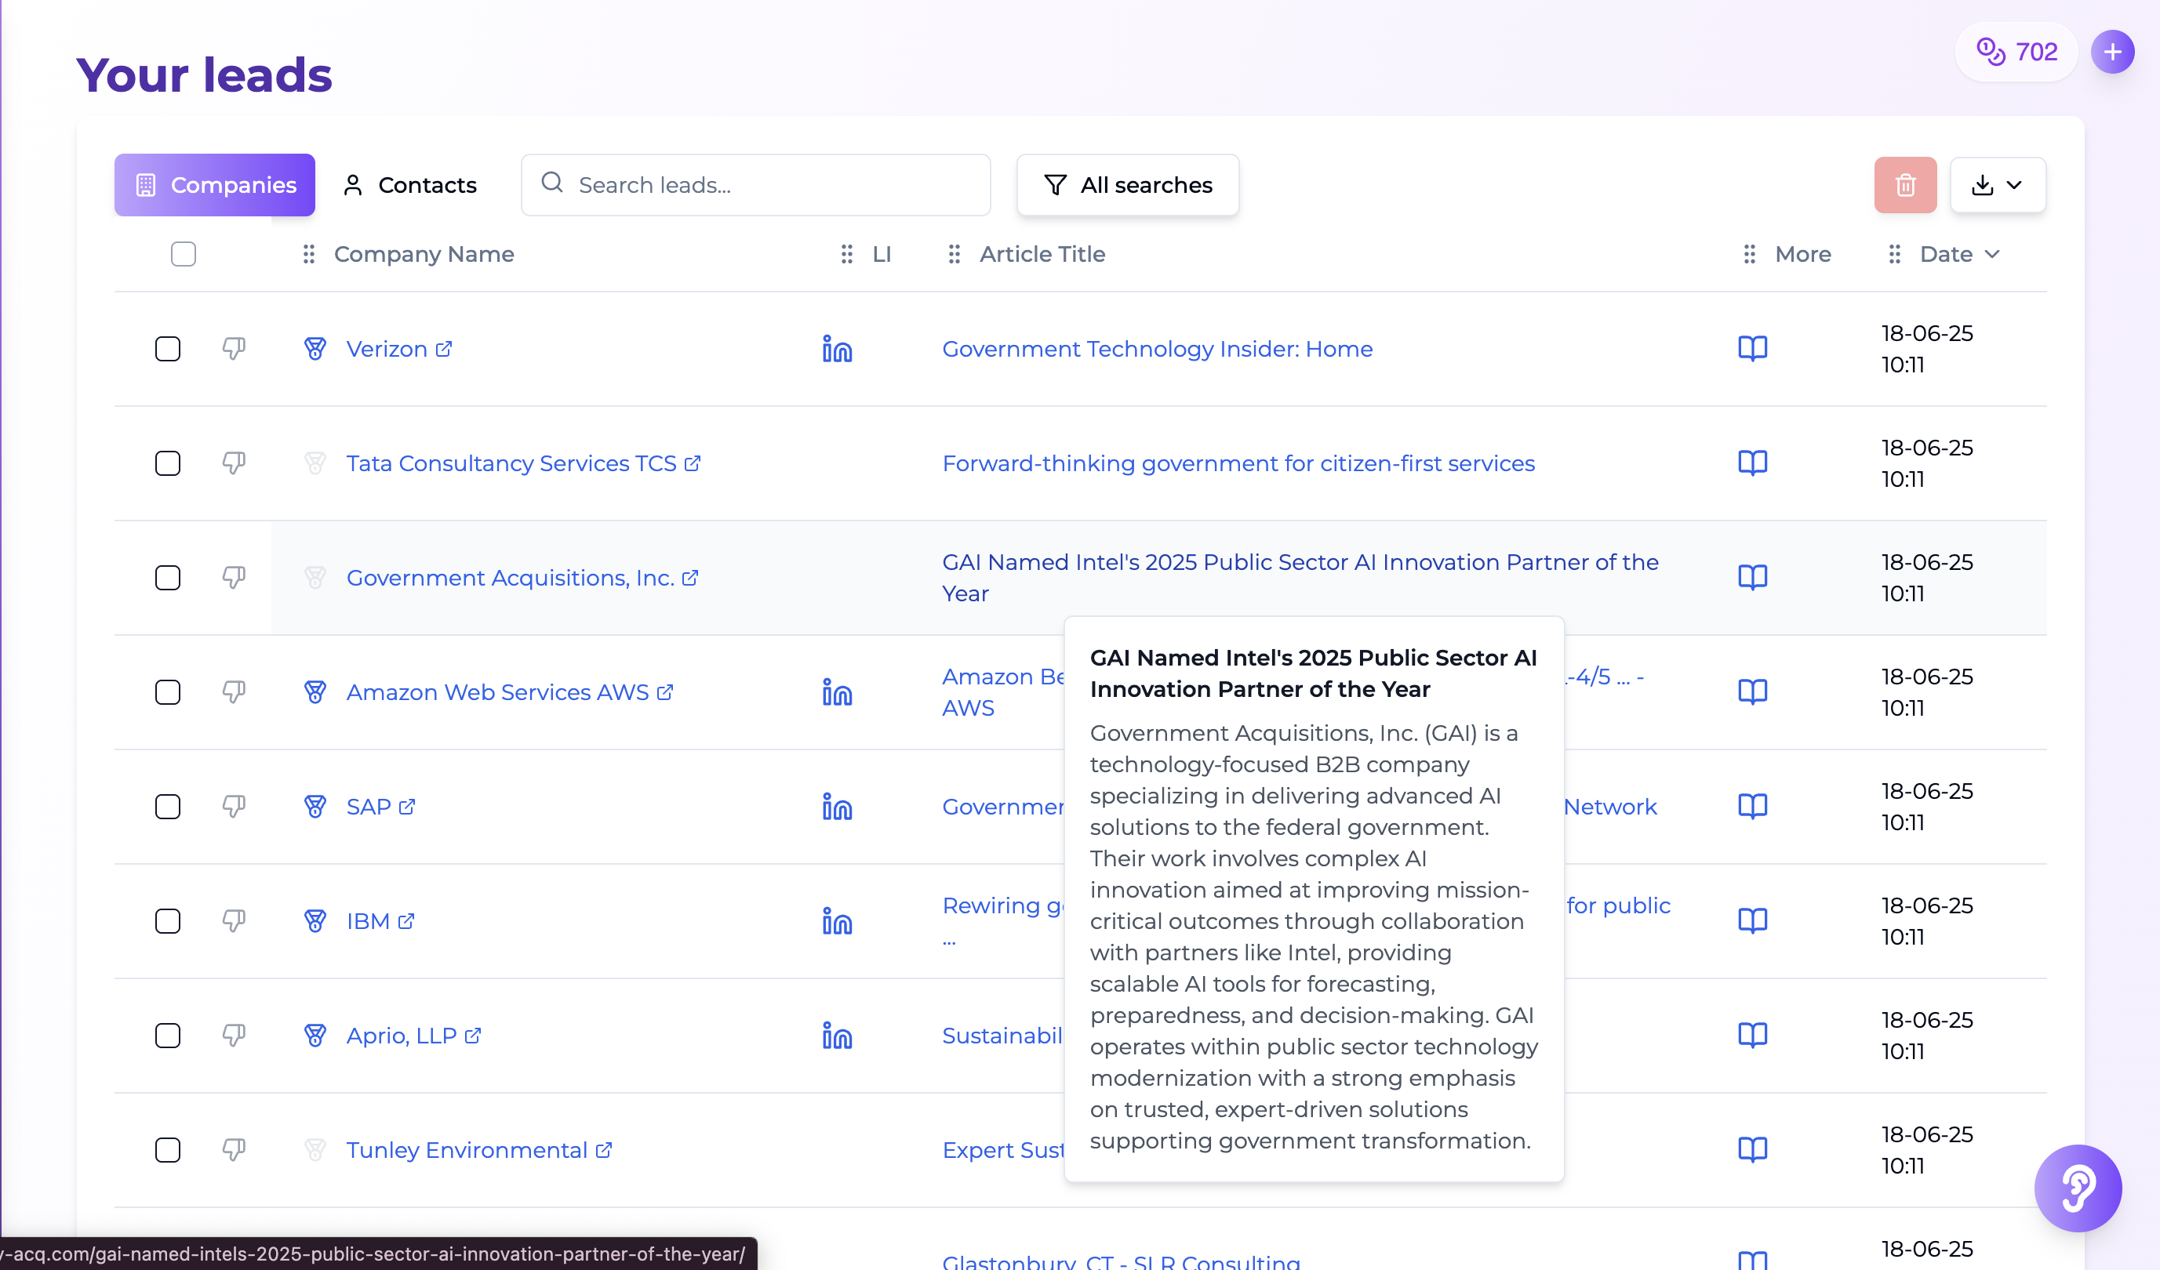Open the book details icon for Verizon
This screenshot has width=2160, height=1270.
[1753, 349]
